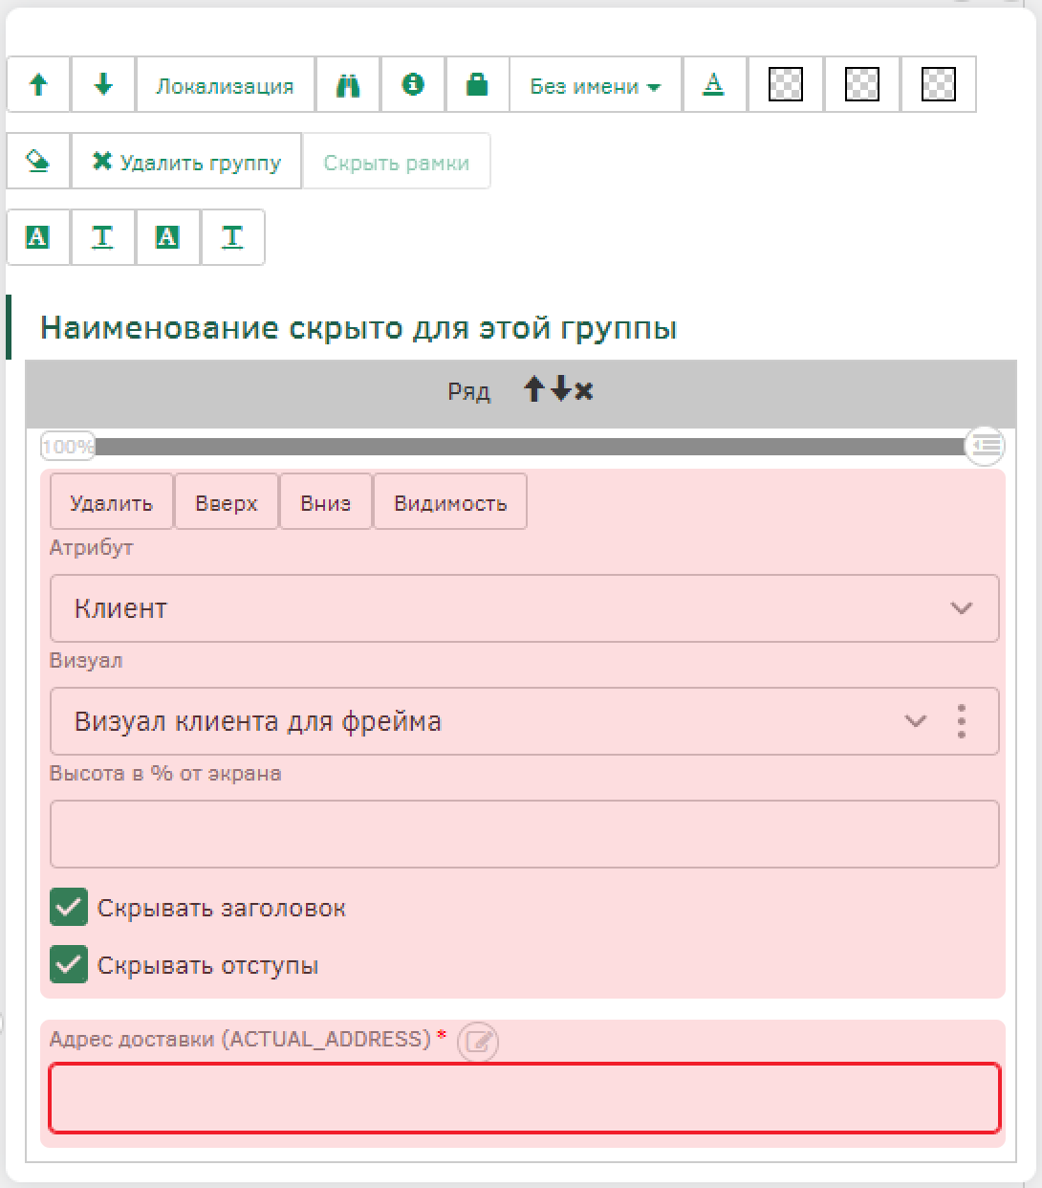The image size is (1042, 1188).
Task: Click the Локализация toolbar item
Action: point(225,85)
